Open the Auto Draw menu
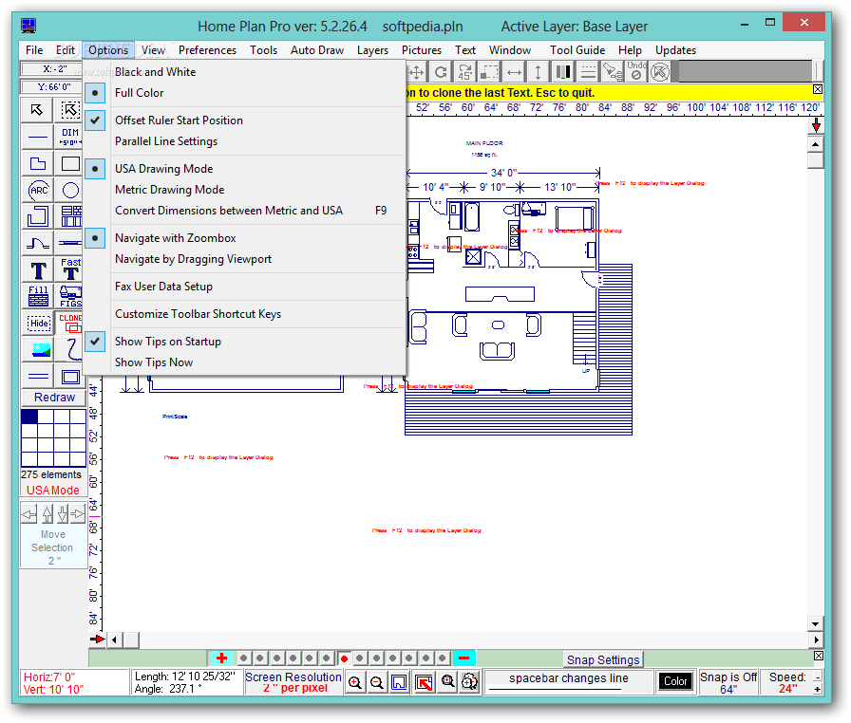The width and height of the screenshot is (851, 723). pyautogui.click(x=317, y=50)
